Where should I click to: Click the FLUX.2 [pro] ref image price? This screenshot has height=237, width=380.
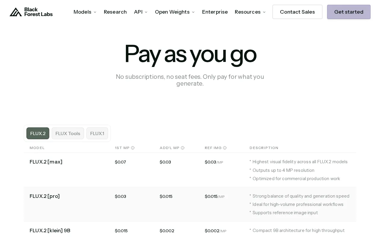click(215, 196)
